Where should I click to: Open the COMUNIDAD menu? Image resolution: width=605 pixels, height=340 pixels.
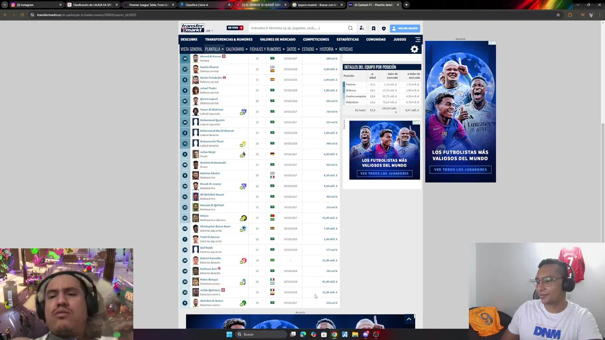[376, 39]
